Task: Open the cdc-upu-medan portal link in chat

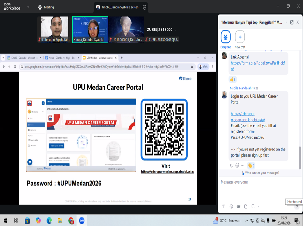Action: pos(247,117)
